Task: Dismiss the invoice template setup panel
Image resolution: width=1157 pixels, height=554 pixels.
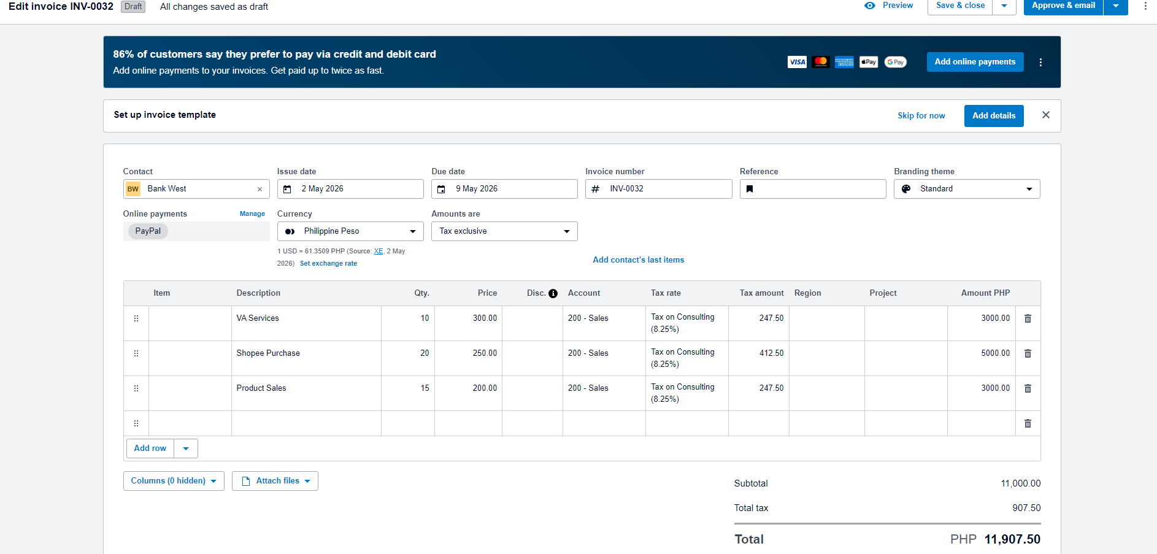Action: coord(1046,115)
